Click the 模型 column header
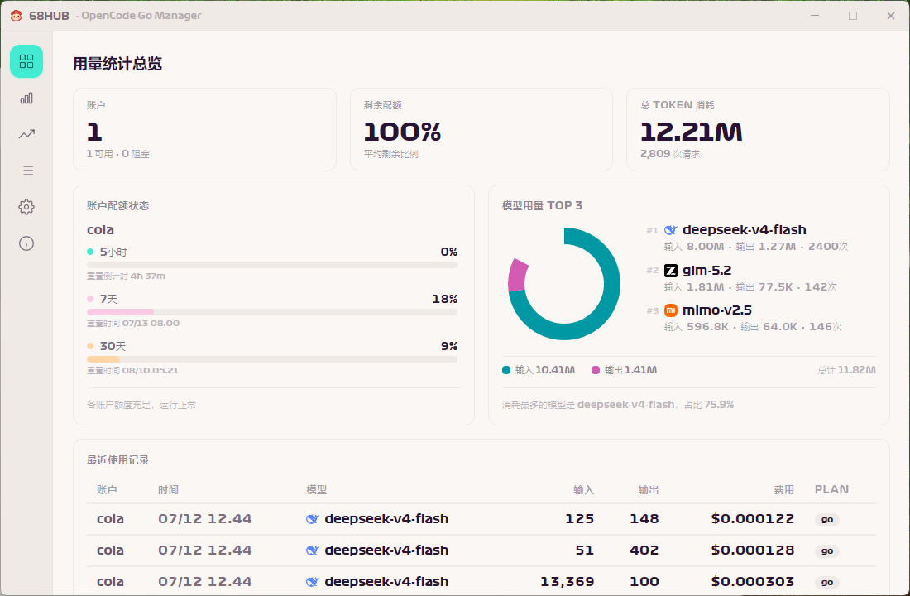 316,490
